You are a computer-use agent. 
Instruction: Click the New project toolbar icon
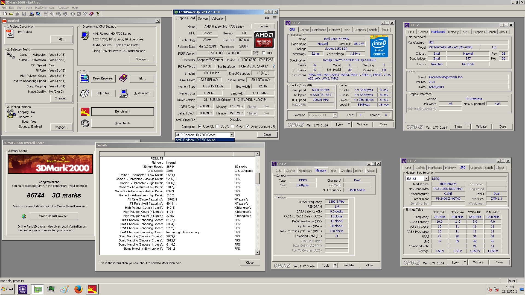point(5,14)
